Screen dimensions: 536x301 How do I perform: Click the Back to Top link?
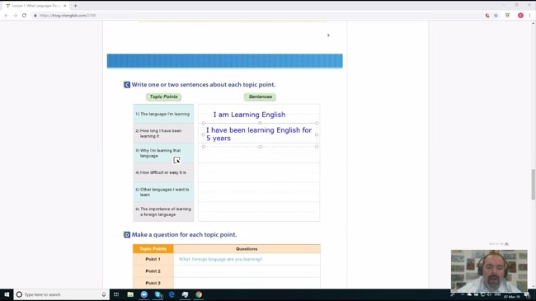point(499,244)
